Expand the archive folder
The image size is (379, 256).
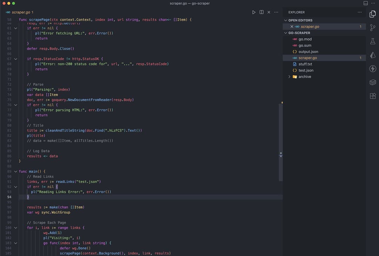pos(289,76)
